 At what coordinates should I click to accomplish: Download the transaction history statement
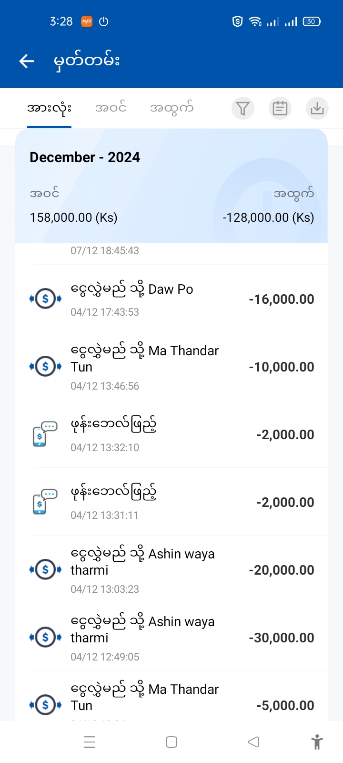[x=317, y=108]
